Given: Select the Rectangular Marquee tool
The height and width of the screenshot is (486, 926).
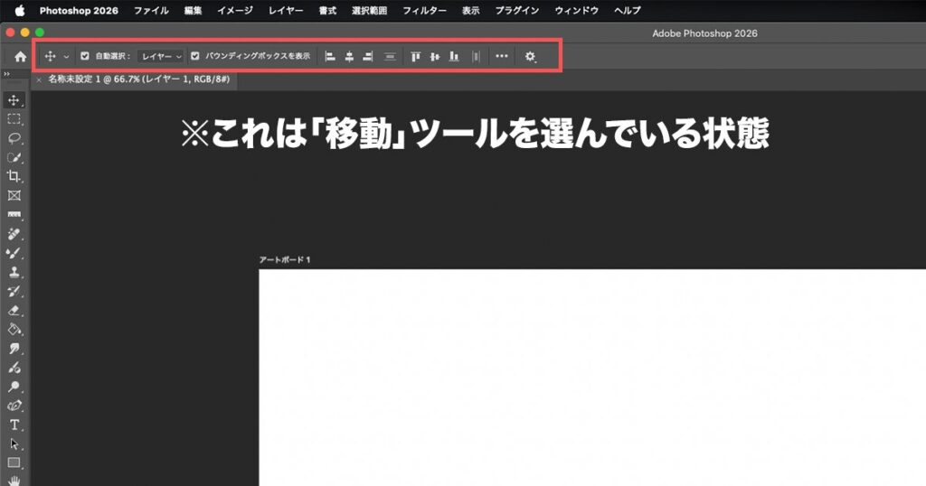Looking at the screenshot, I should point(14,119).
